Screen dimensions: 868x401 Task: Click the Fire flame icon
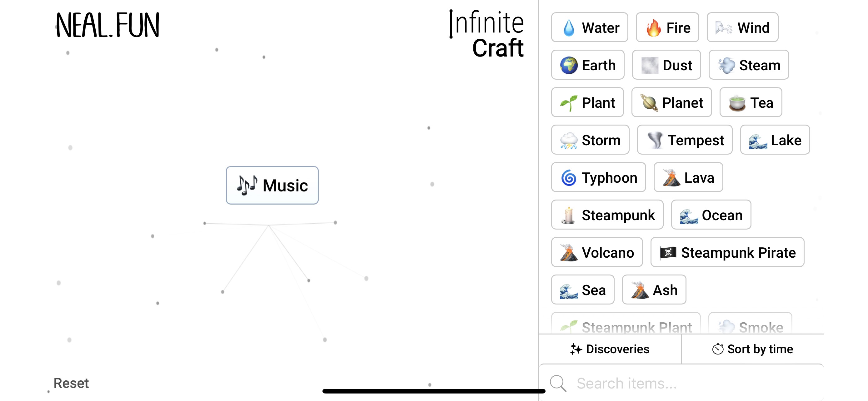pos(654,27)
